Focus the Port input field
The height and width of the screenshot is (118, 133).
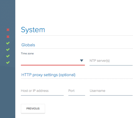tap(77, 91)
